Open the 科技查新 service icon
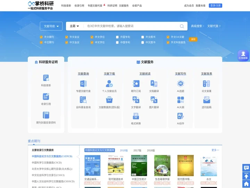 pyautogui.click(x=46, y=78)
